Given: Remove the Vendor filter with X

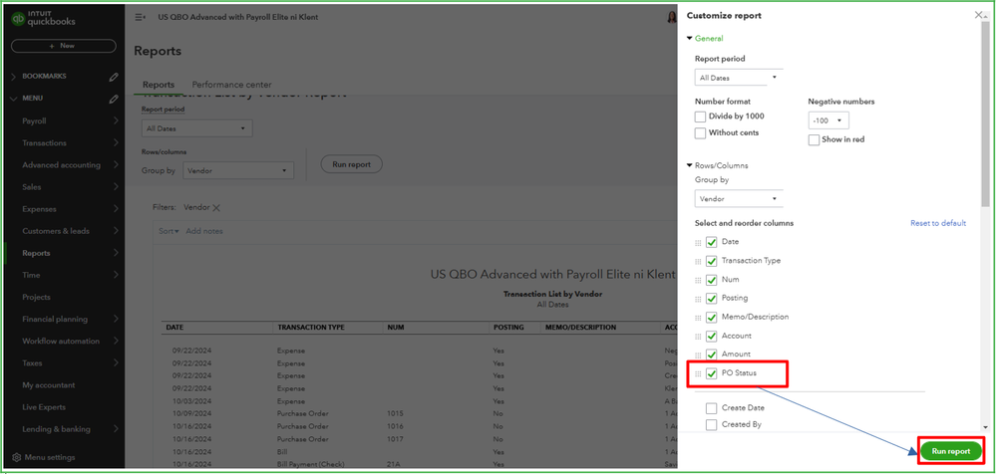Looking at the screenshot, I should tap(216, 207).
